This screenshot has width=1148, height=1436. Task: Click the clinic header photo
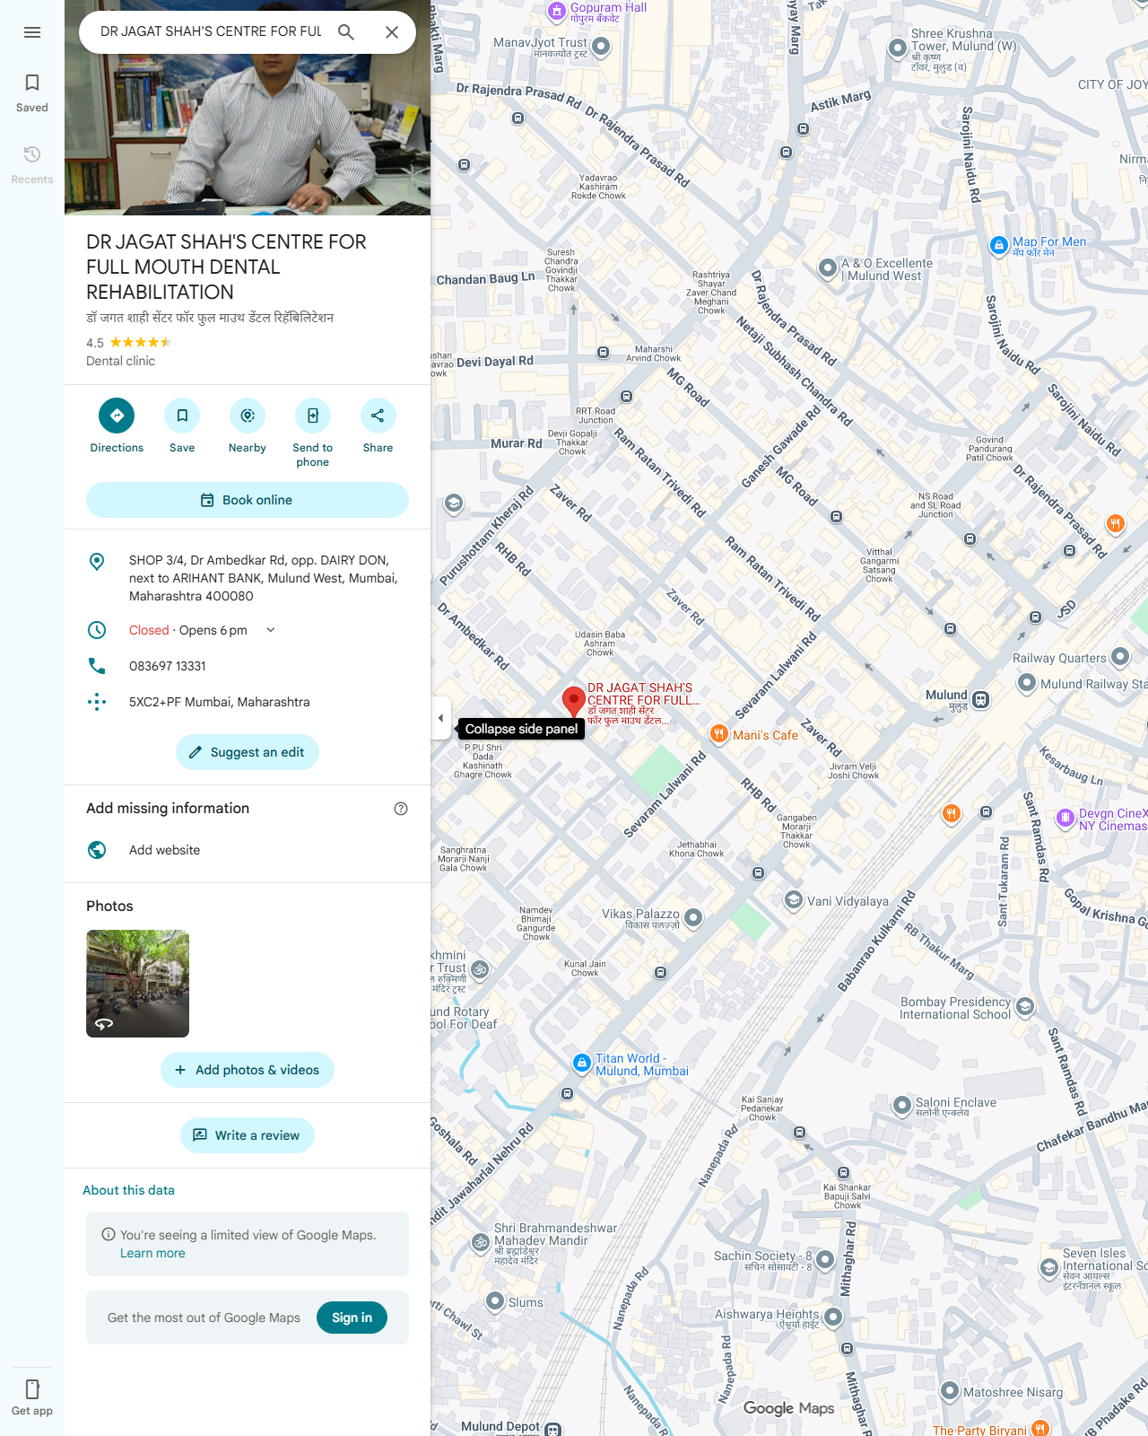pos(248,135)
